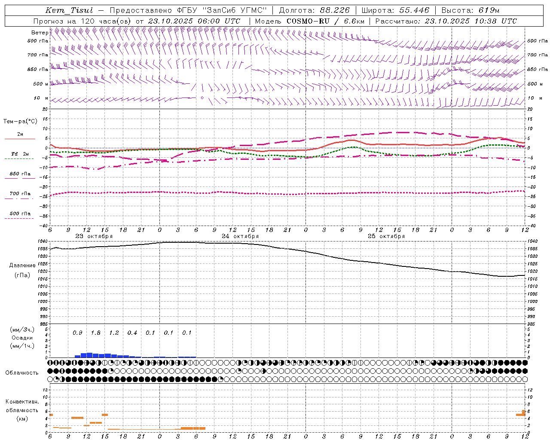Select the longitude value 88.226
The width and height of the screenshot is (550, 440).
point(335,10)
